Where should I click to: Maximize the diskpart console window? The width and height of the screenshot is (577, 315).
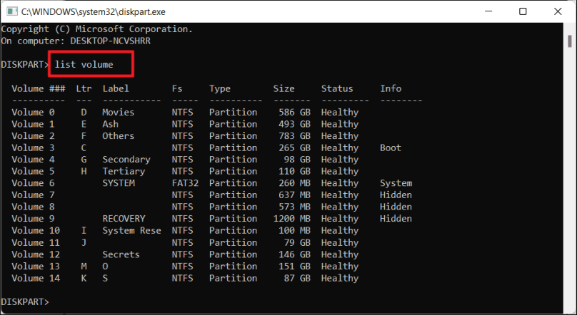pos(523,11)
